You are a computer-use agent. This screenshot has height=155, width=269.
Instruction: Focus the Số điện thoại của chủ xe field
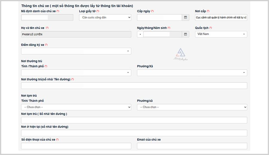(76, 146)
